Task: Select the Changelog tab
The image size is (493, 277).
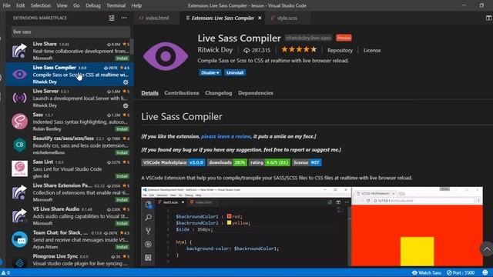Action: [219, 93]
